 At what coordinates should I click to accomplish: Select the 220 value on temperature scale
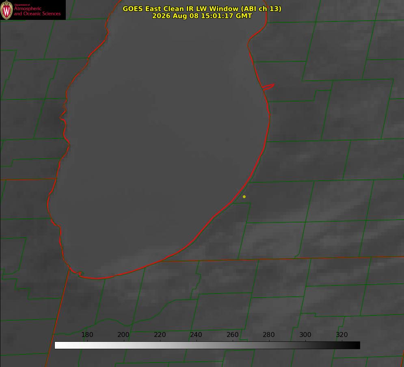(160, 335)
